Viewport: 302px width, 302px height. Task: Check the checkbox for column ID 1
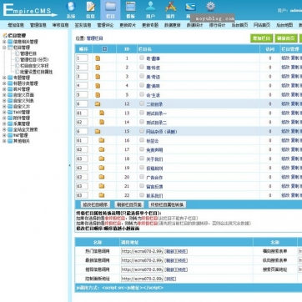pyautogui.click(x=142, y=58)
